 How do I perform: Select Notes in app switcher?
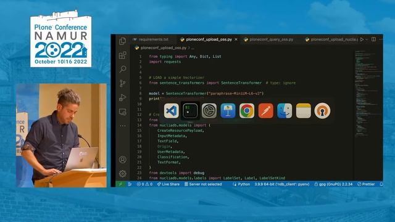tap(304, 111)
